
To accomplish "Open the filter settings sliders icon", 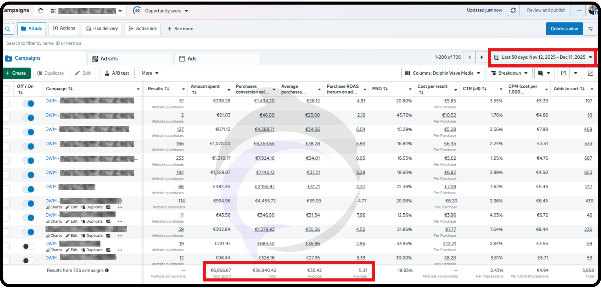I will 590,29.
